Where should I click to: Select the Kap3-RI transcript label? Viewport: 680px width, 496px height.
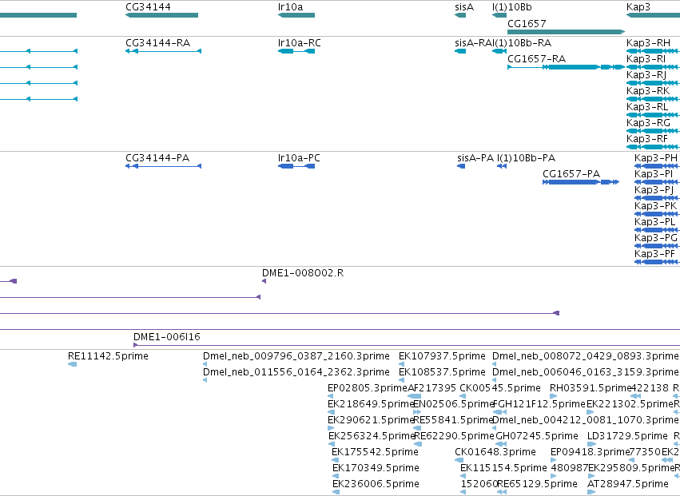[x=646, y=59]
